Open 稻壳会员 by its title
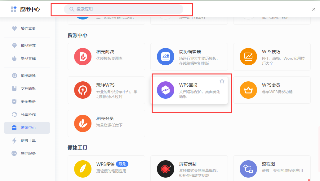 105,119
